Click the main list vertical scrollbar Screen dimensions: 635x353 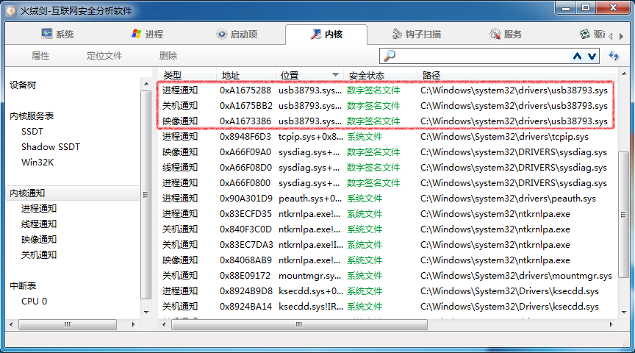click(x=623, y=191)
